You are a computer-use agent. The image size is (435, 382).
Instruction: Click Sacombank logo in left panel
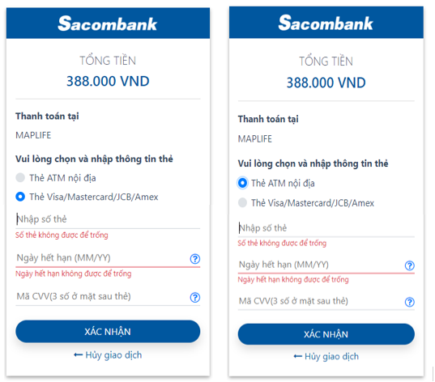(x=108, y=23)
